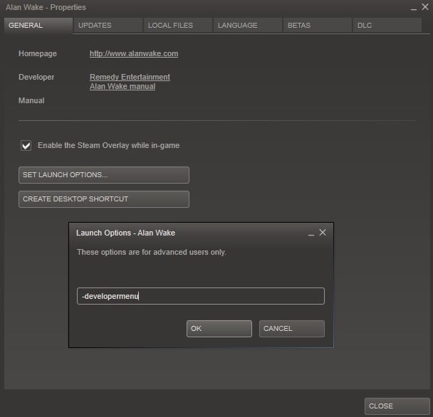Minimize the Launch Options dialog
433x417 pixels.
[311, 233]
